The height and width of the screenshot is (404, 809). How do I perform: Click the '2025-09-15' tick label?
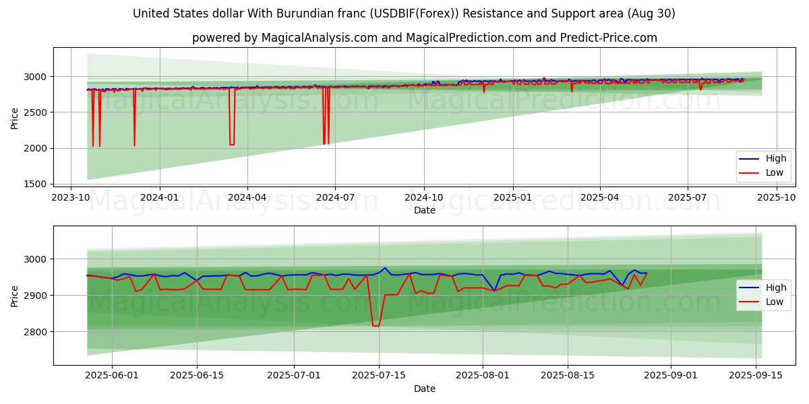[x=756, y=376]
